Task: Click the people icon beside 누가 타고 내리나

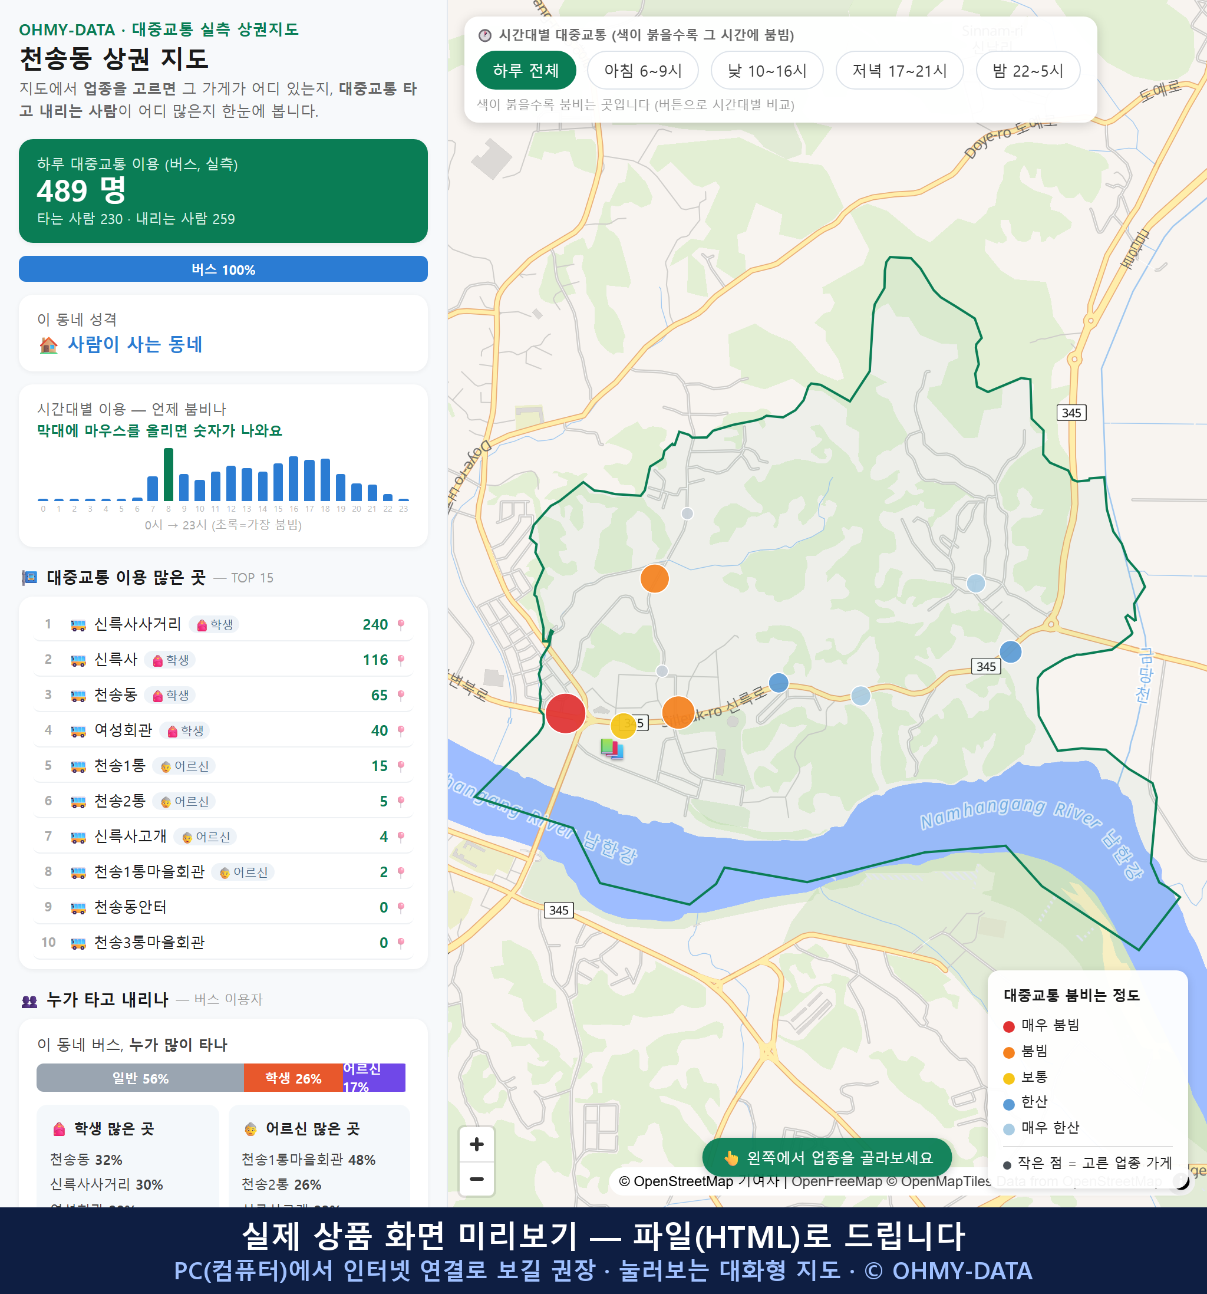Action: pos(29,1001)
